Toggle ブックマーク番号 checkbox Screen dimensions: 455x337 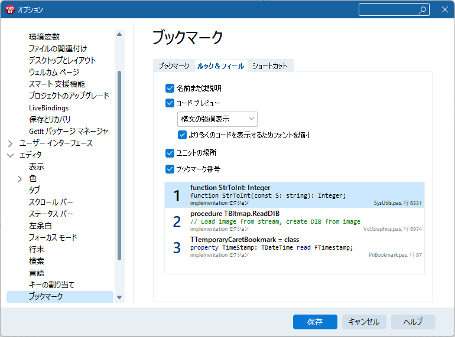tap(170, 169)
